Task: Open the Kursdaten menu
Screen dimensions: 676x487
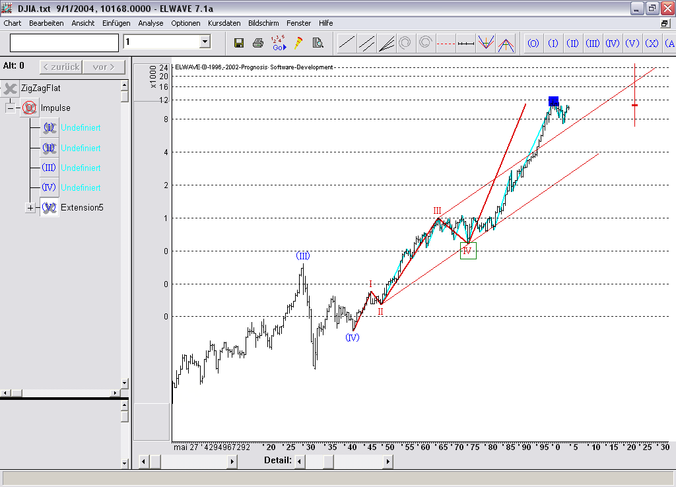Action: point(224,23)
